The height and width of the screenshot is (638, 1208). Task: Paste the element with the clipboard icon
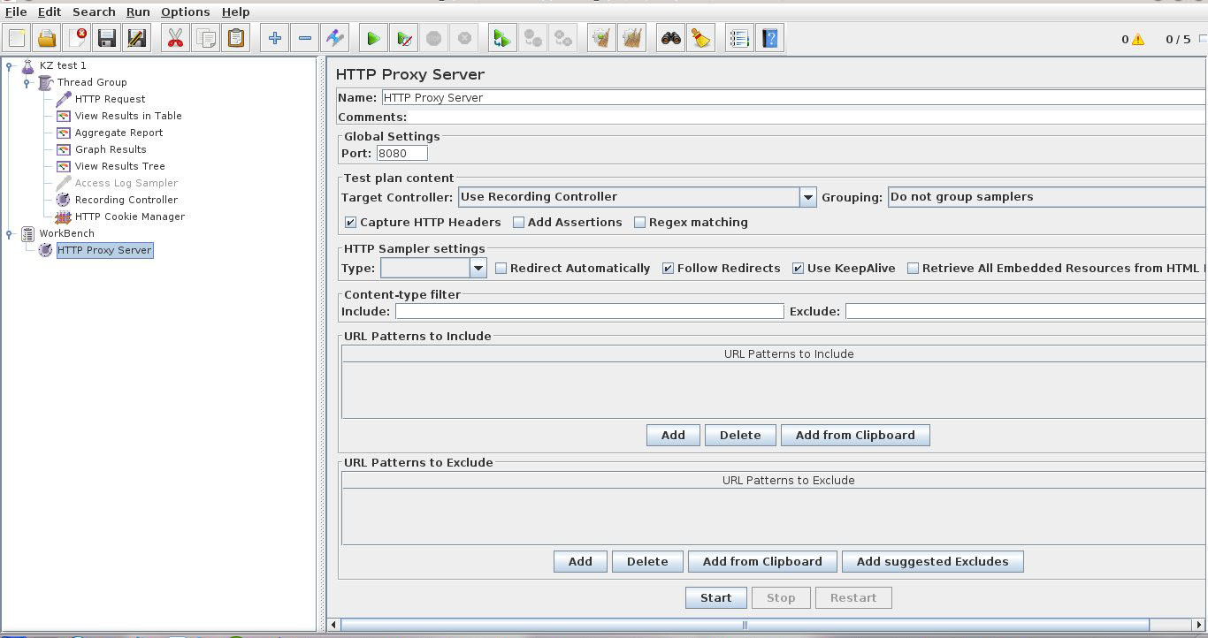(235, 38)
